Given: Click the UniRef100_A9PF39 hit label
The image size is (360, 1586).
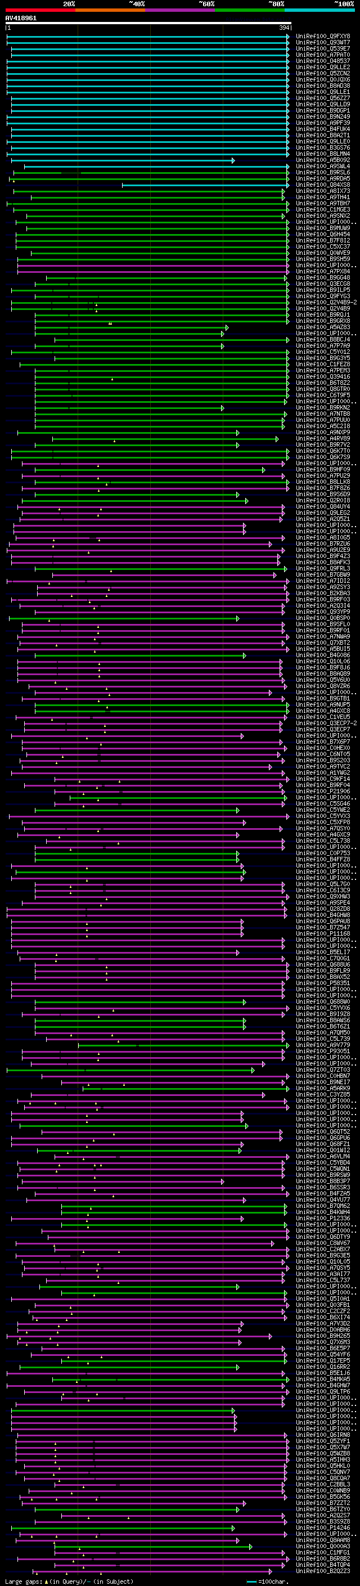Looking at the screenshot, I should coord(323,123).
